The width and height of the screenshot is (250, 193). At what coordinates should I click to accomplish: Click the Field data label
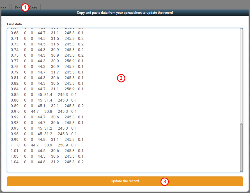14,24
